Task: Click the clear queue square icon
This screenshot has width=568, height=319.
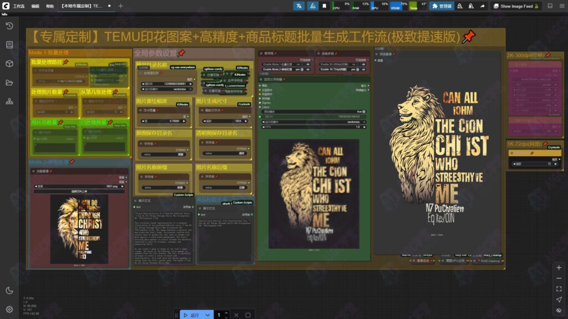Action: coord(248,315)
